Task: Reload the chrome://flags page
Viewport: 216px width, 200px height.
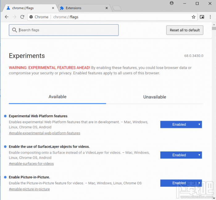Action: pos(22,17)
